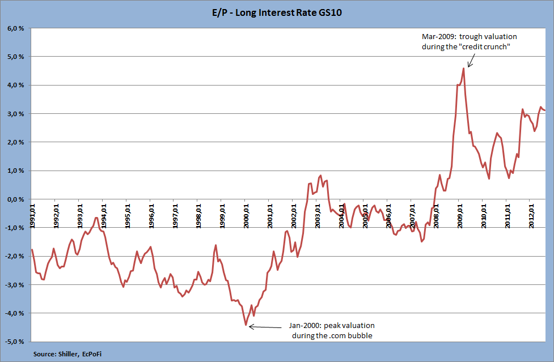Select the Jan-2000 peak valuation annotation text
This screenshot has width=554, height=362.
(332, 331)
